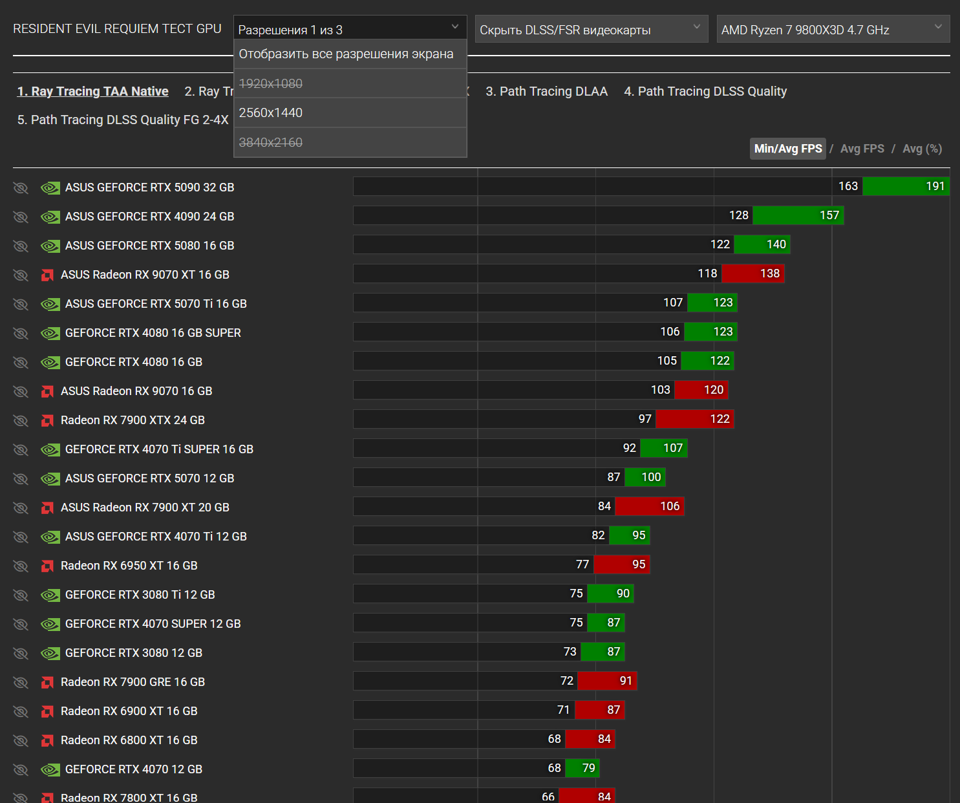
Task: Click Nvidia logo beside GeForce RTX 4070 12 GB
Action: point(50,769)
